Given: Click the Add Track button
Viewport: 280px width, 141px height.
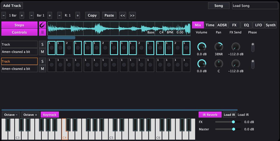Looking at the screenshot, I should click(12, 6).
